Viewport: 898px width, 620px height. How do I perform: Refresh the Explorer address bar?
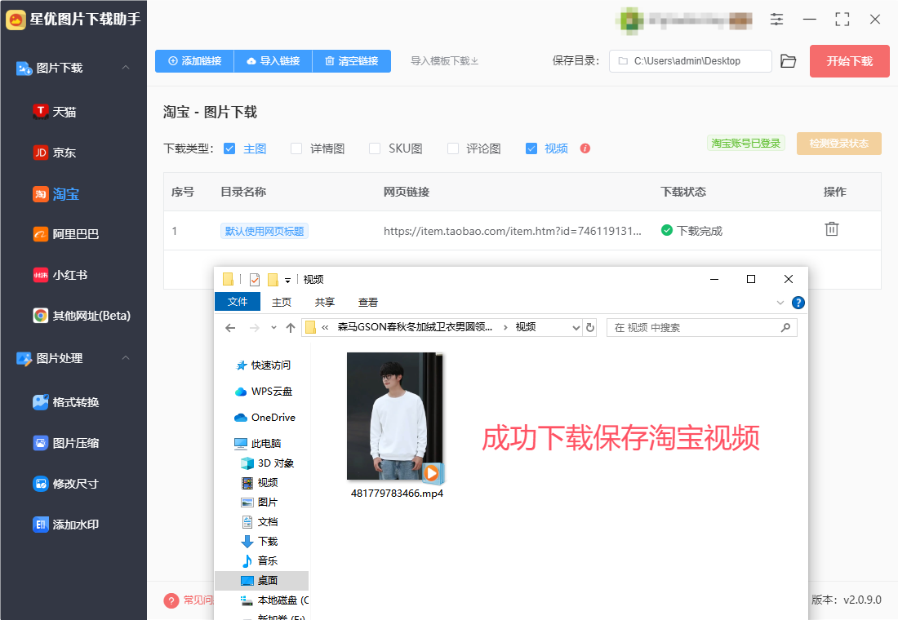590,327
